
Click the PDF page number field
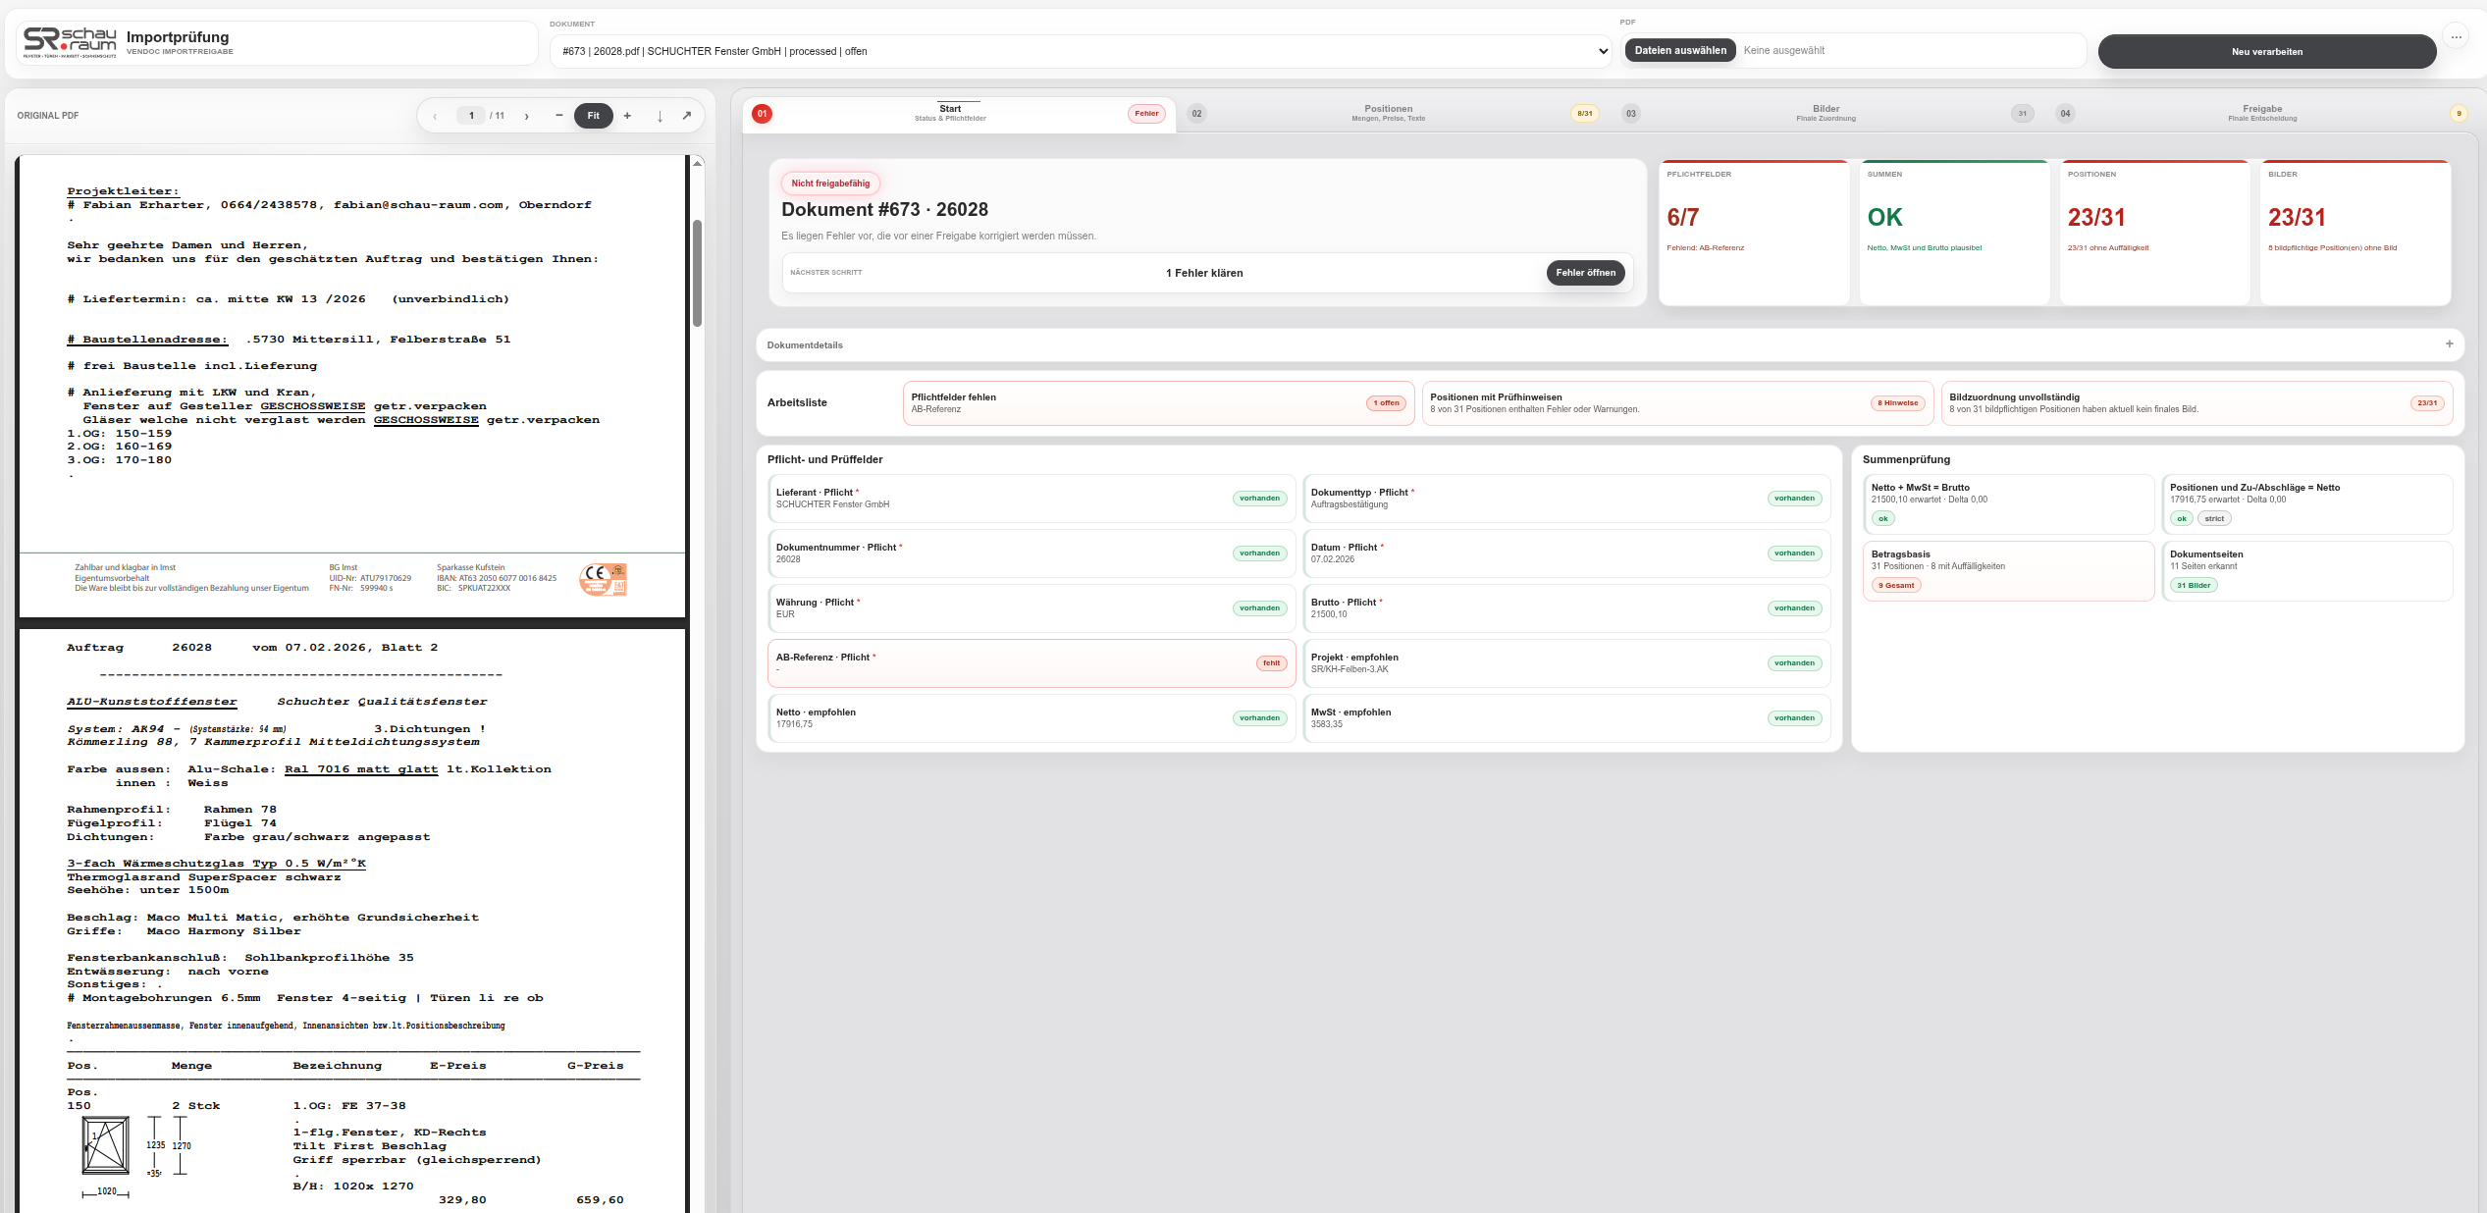click(471, 116)
